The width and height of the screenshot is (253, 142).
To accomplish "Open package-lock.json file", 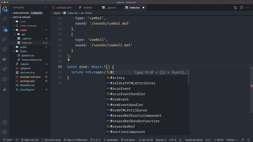I will 30,77.
